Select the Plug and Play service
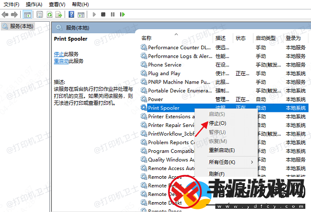 coord(224,74)
